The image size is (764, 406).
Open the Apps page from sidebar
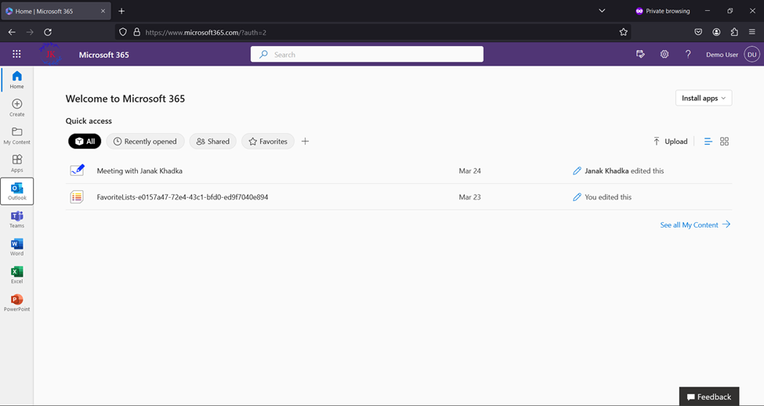point(17,163)
